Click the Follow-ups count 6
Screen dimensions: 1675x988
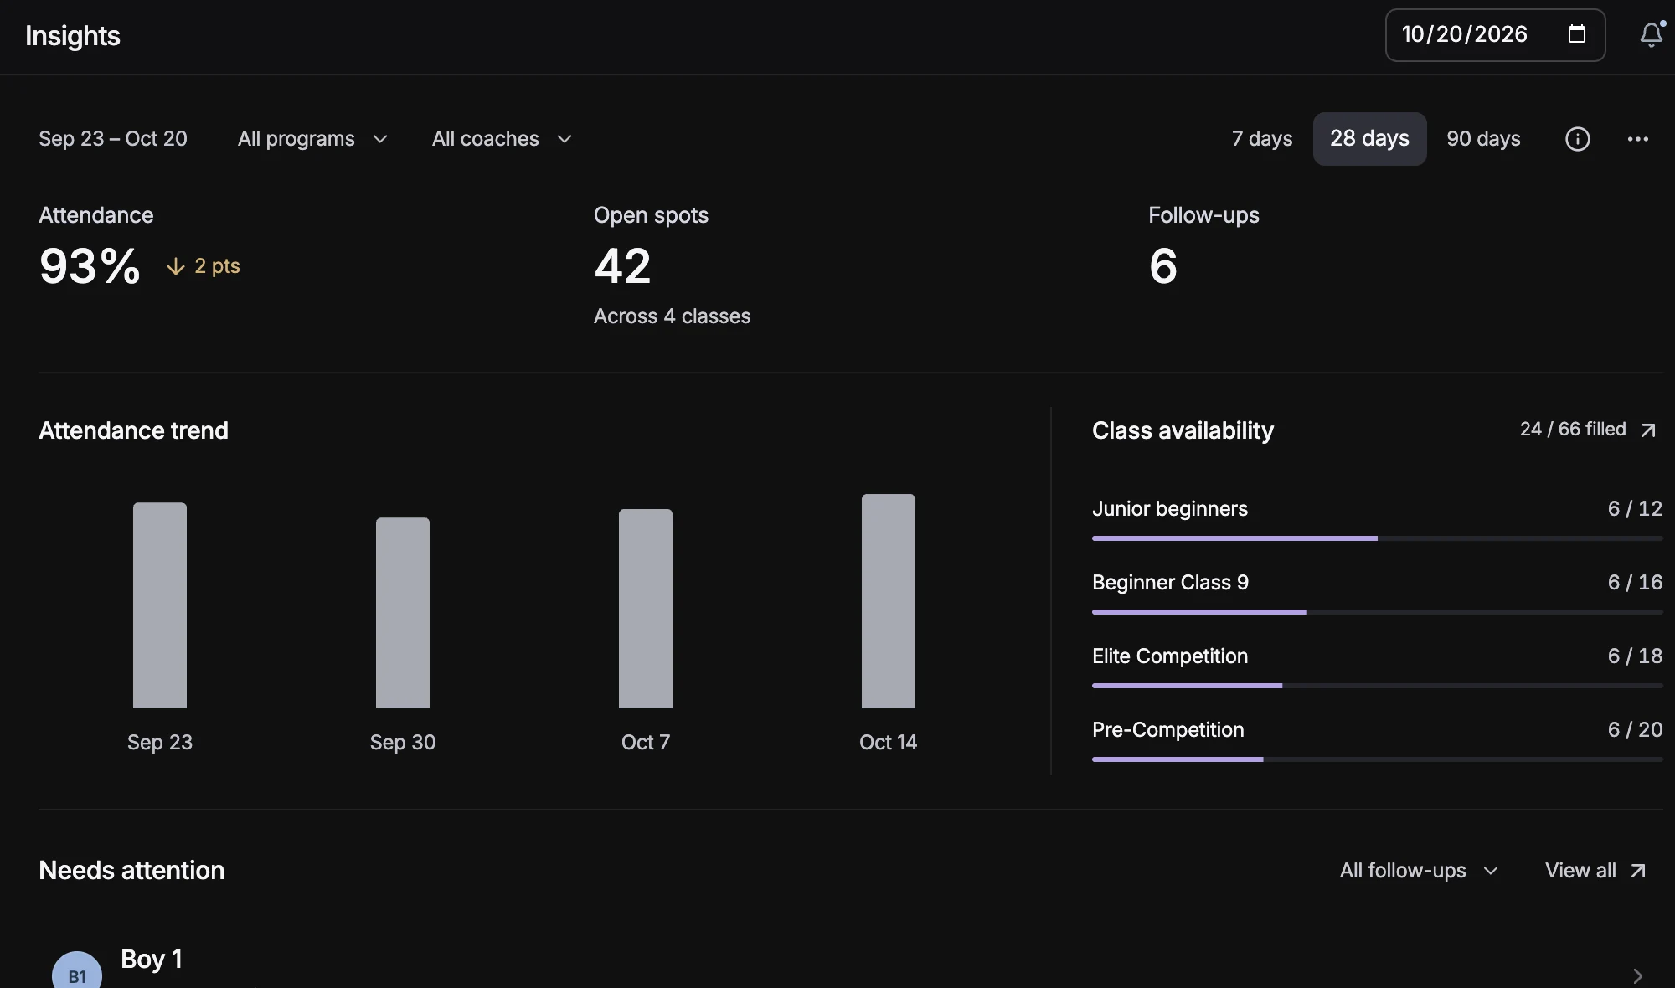point(1163,266)
